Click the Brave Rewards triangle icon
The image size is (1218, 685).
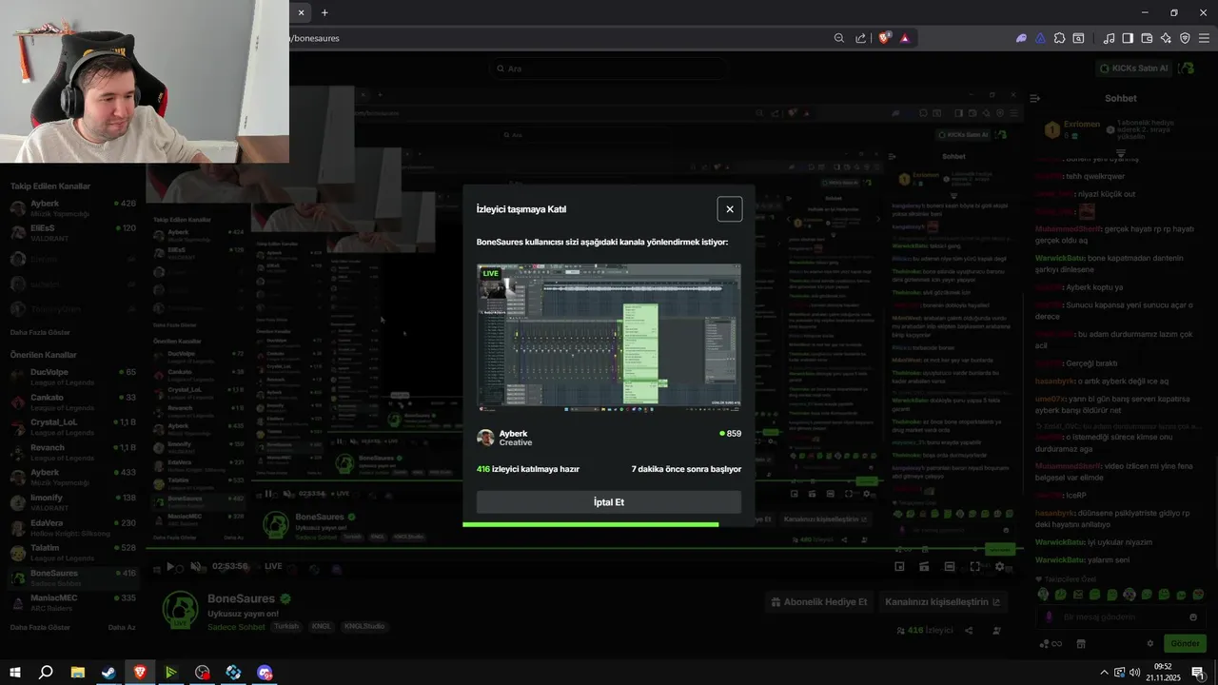[905, 38]
